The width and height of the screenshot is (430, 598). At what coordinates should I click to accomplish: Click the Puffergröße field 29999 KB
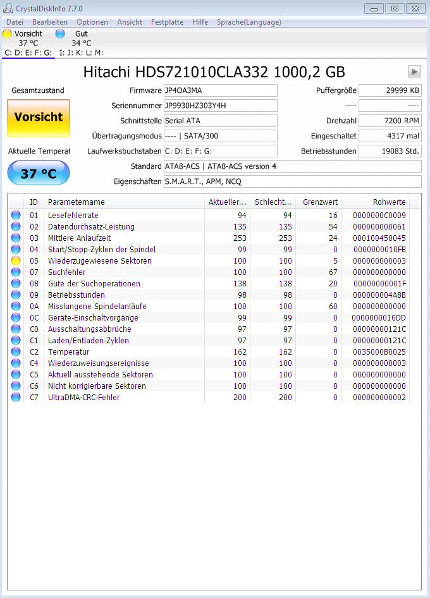(x=390, y=90)
